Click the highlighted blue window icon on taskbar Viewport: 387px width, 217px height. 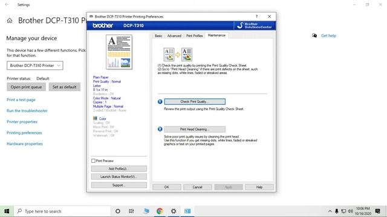coord(187,211)
